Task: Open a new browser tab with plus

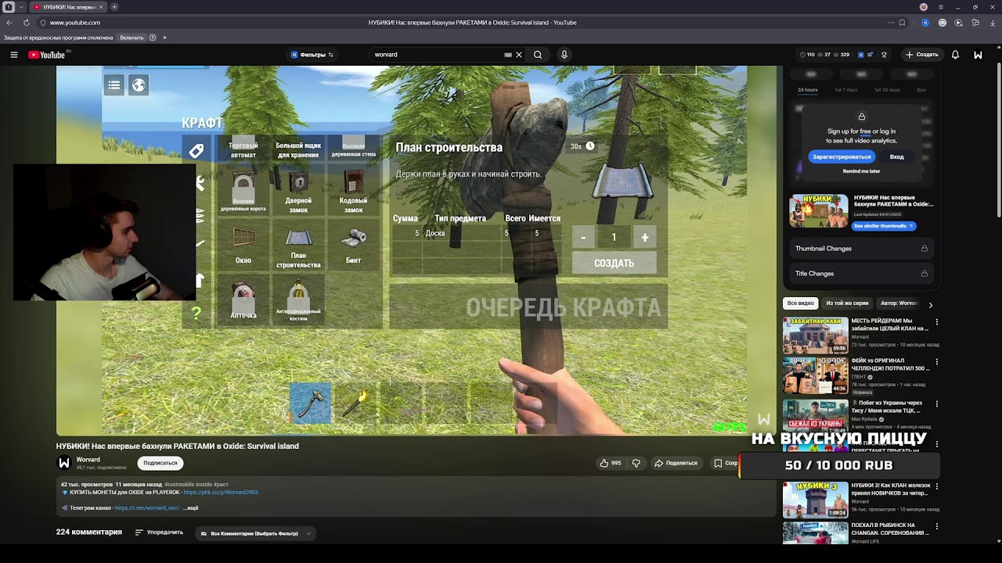Action: pyautogui.click(x=114, y=7)
